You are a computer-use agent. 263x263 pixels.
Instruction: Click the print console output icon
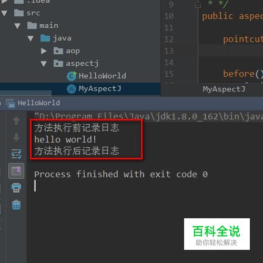(16, 188)
